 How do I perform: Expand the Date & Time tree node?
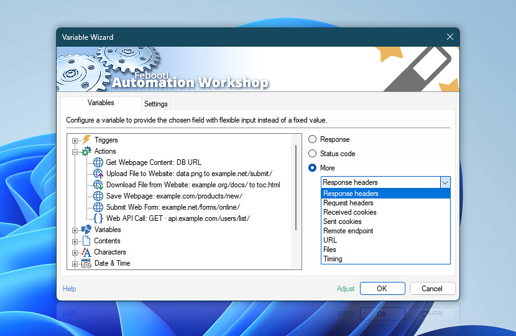tap(75, 264)
